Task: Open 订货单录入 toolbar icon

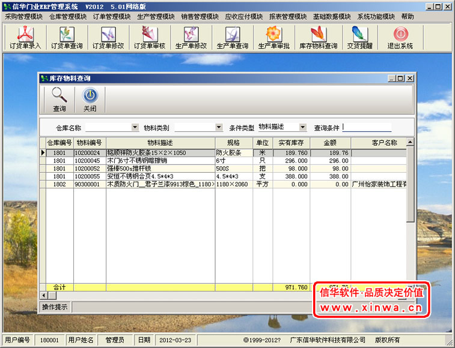Action: [x=25, y=37]
